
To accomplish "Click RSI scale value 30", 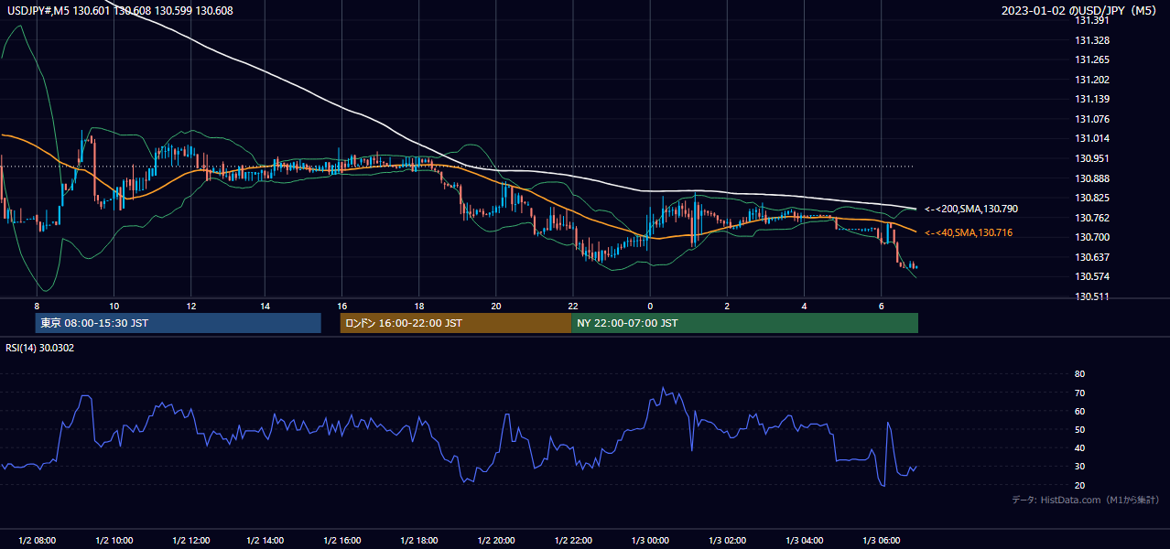I will (1079, 466).
